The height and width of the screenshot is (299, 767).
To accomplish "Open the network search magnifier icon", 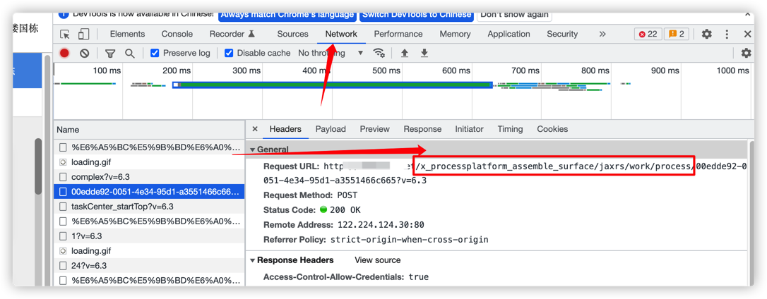I will click(x=130, y=54).
